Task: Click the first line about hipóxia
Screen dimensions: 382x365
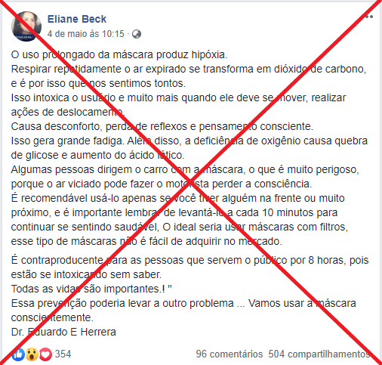Action: tap(119, 54)
